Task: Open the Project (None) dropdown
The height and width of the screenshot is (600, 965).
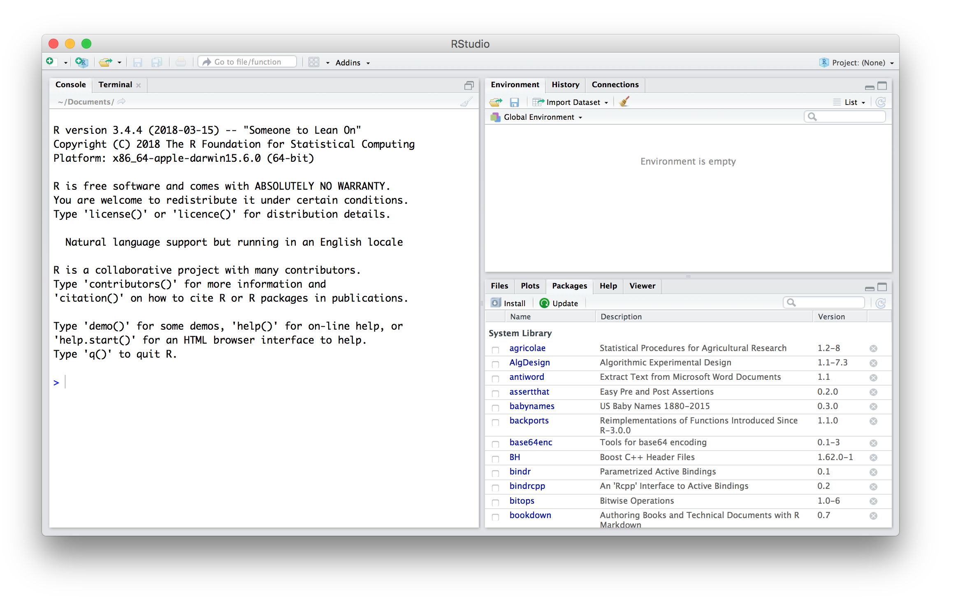Action: 857,63
